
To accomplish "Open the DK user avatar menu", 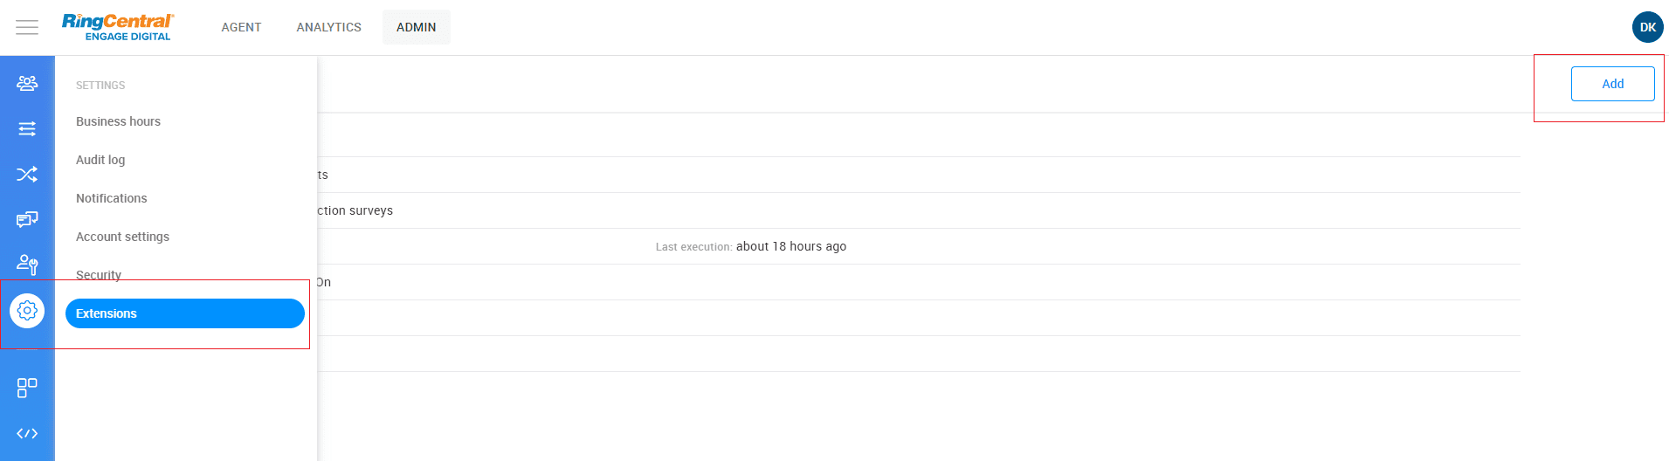I will (1647, 27).
